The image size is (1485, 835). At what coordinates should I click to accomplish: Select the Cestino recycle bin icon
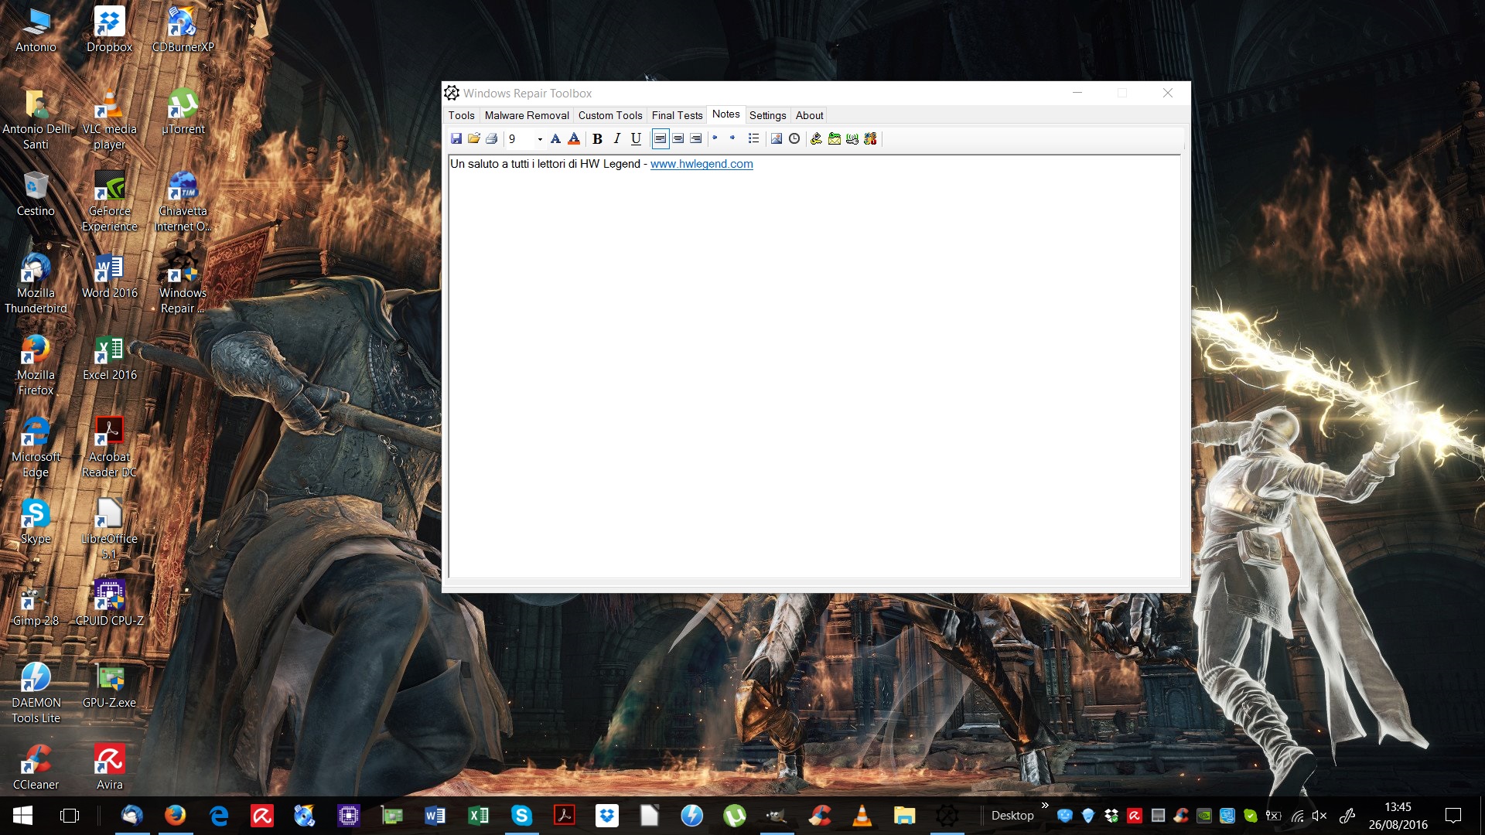[x=36, y=194]
